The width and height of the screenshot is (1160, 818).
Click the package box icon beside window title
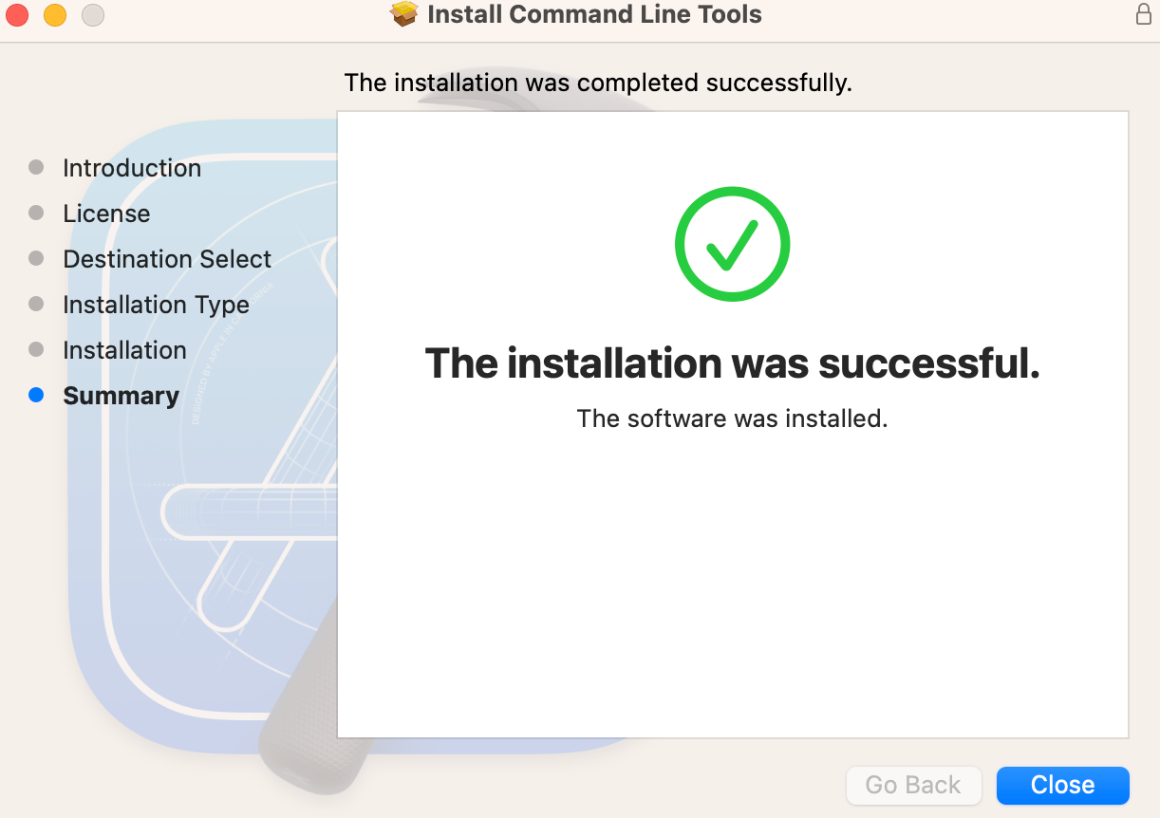(x=404, y=14)
